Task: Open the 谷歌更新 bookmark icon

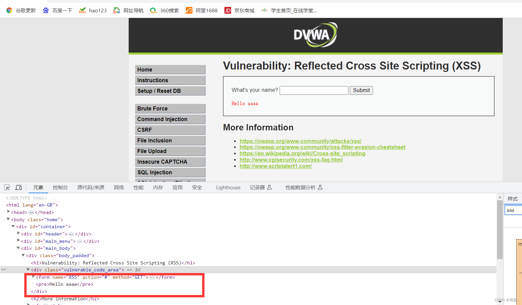Action: click(9, 10)
